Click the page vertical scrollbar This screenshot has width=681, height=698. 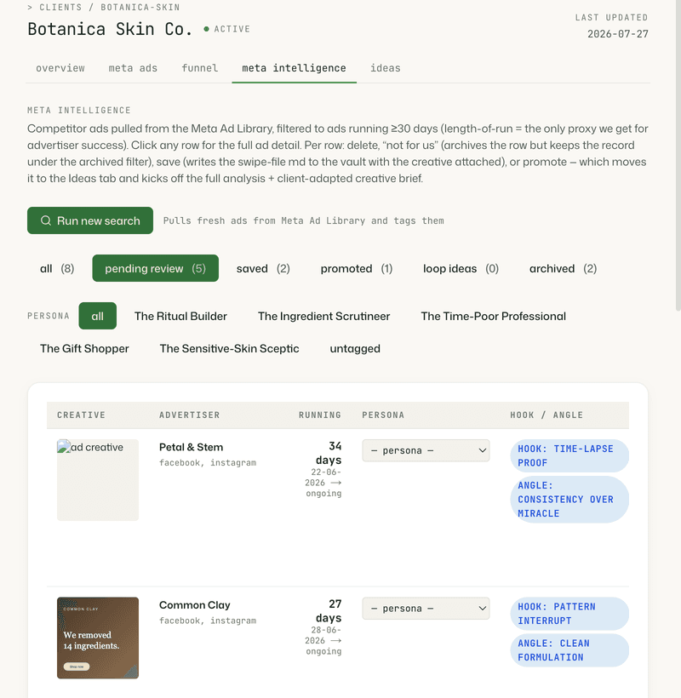click(x=678, y=156)
